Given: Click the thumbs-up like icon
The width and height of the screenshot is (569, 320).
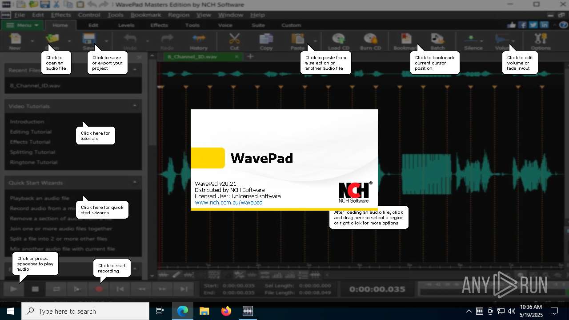Looking at the screenshot, I should [x=512, y=25].
